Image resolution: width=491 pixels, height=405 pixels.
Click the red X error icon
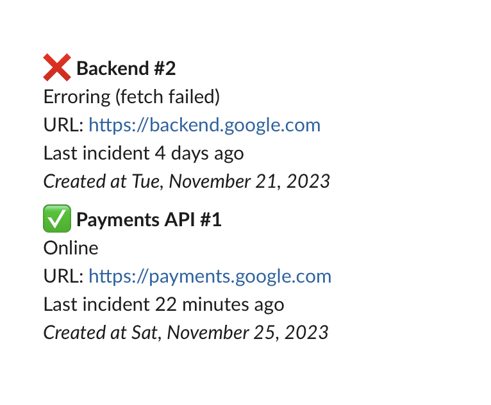57,68
